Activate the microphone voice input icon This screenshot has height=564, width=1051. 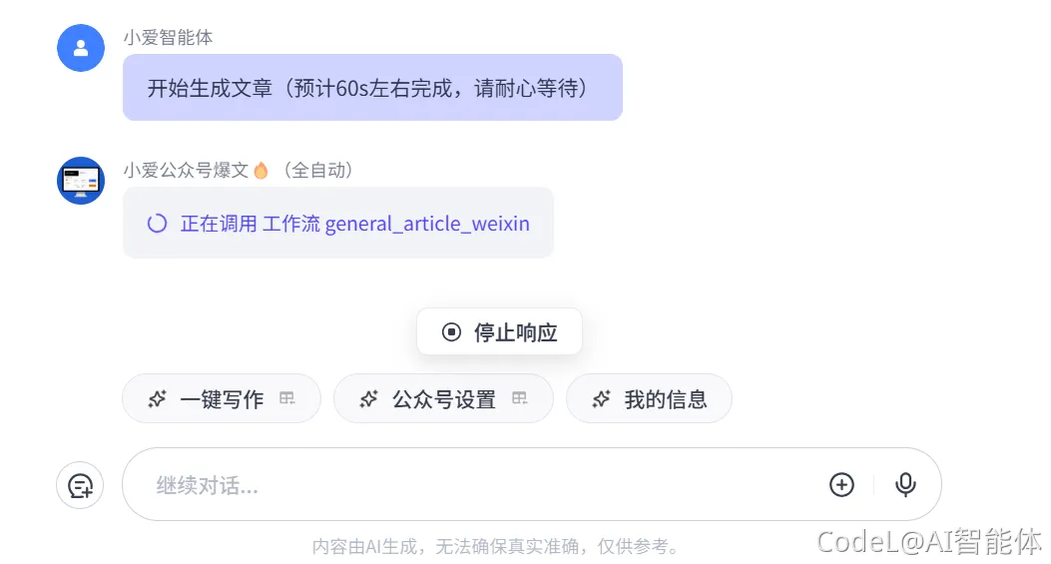(x=905, y=484)
